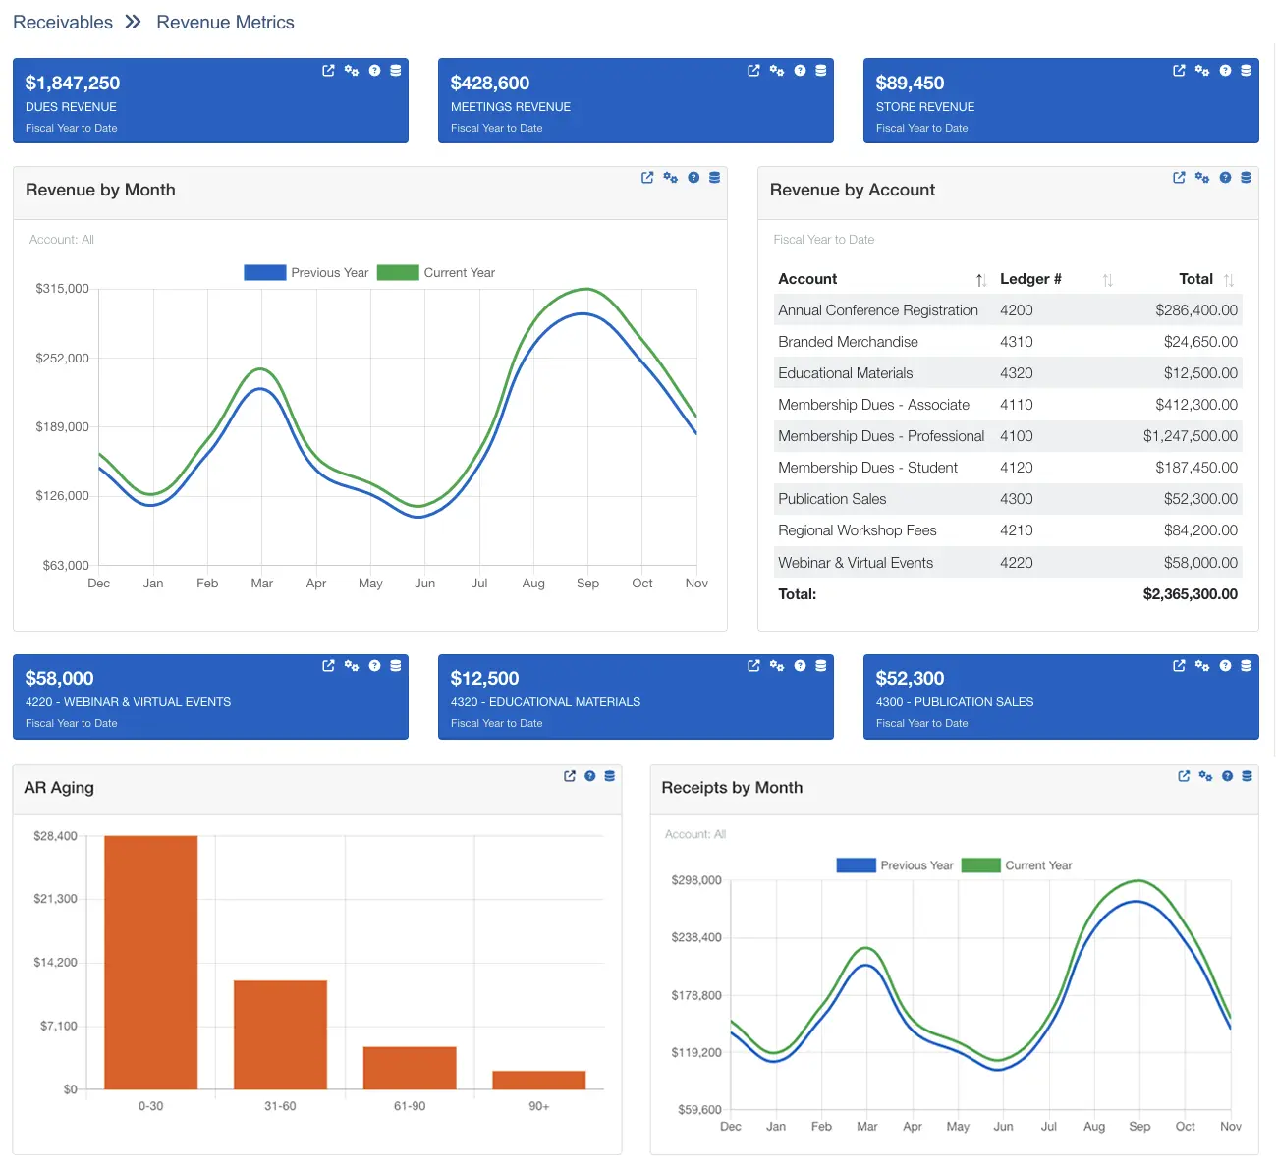
Task: Open the Account filter on Receipts by Month
Action: point(694,833)
